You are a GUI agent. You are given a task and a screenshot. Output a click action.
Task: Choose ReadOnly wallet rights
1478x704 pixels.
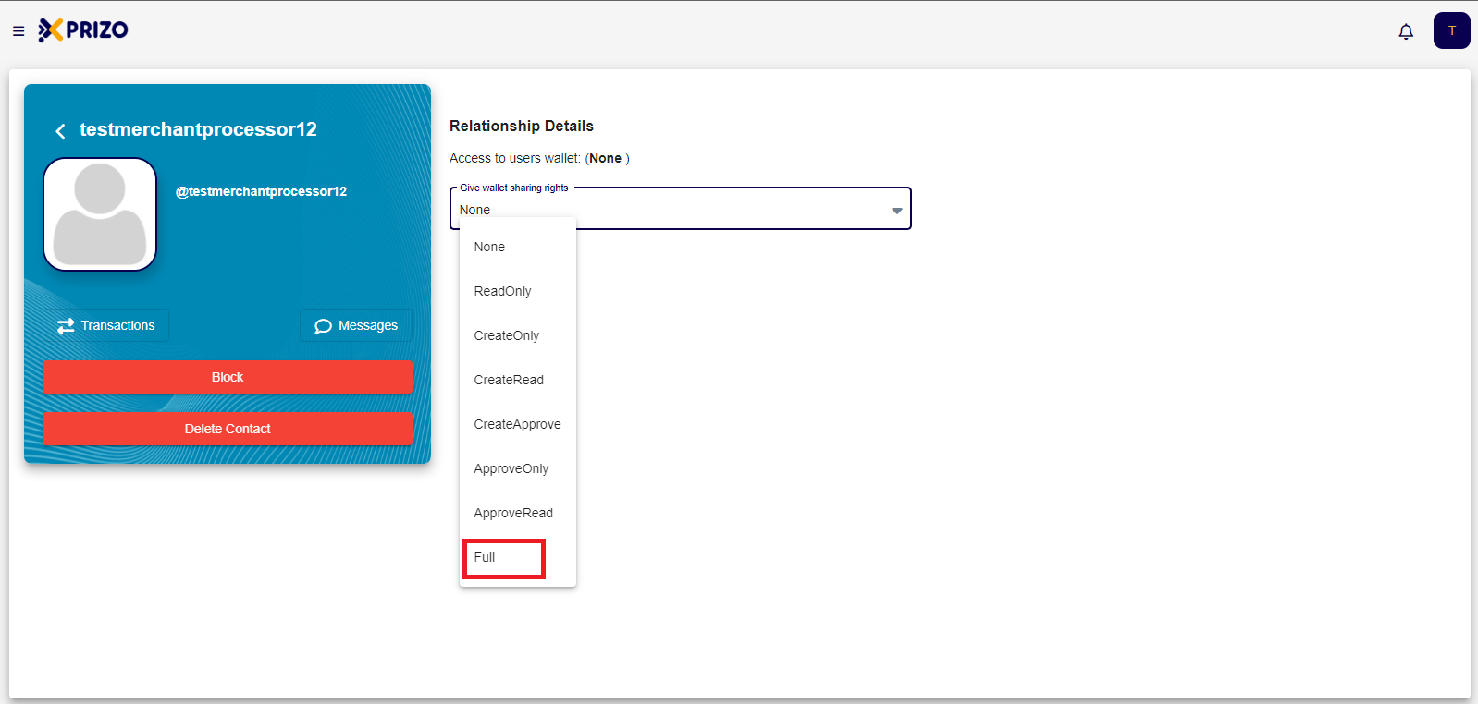(518, 291)
